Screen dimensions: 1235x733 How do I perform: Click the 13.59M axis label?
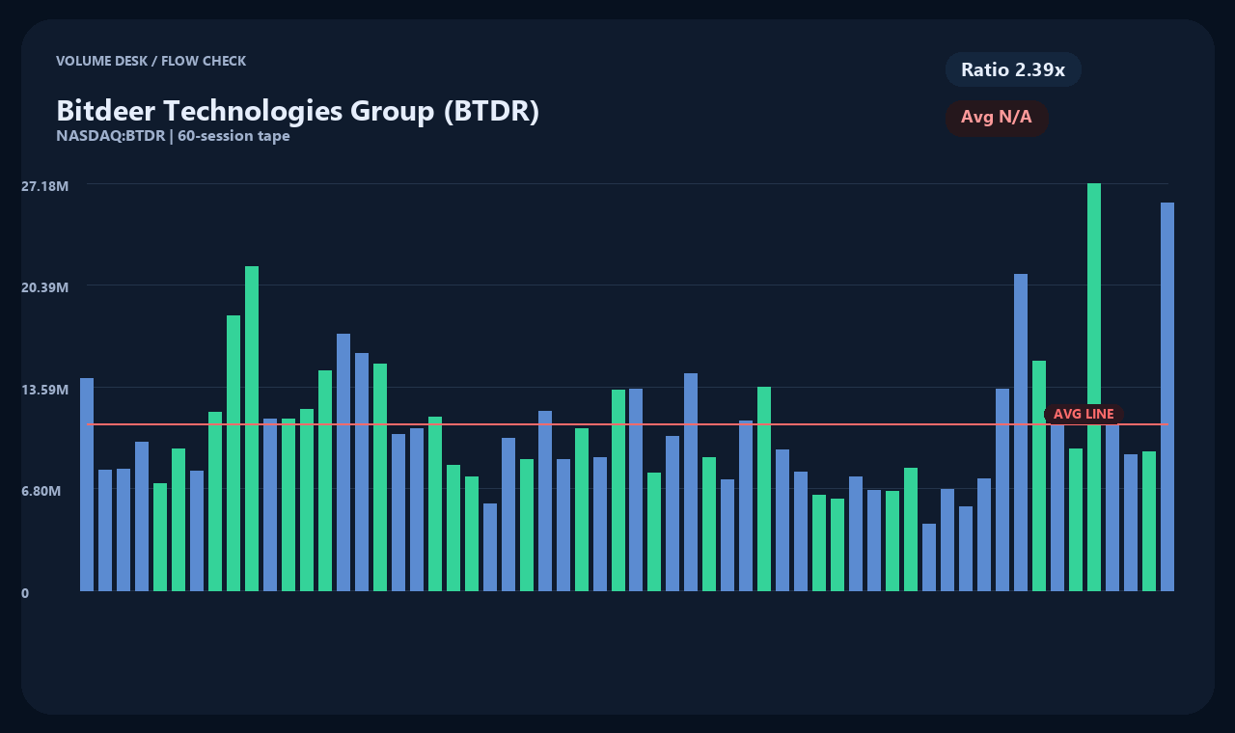[x=44, y=390]
